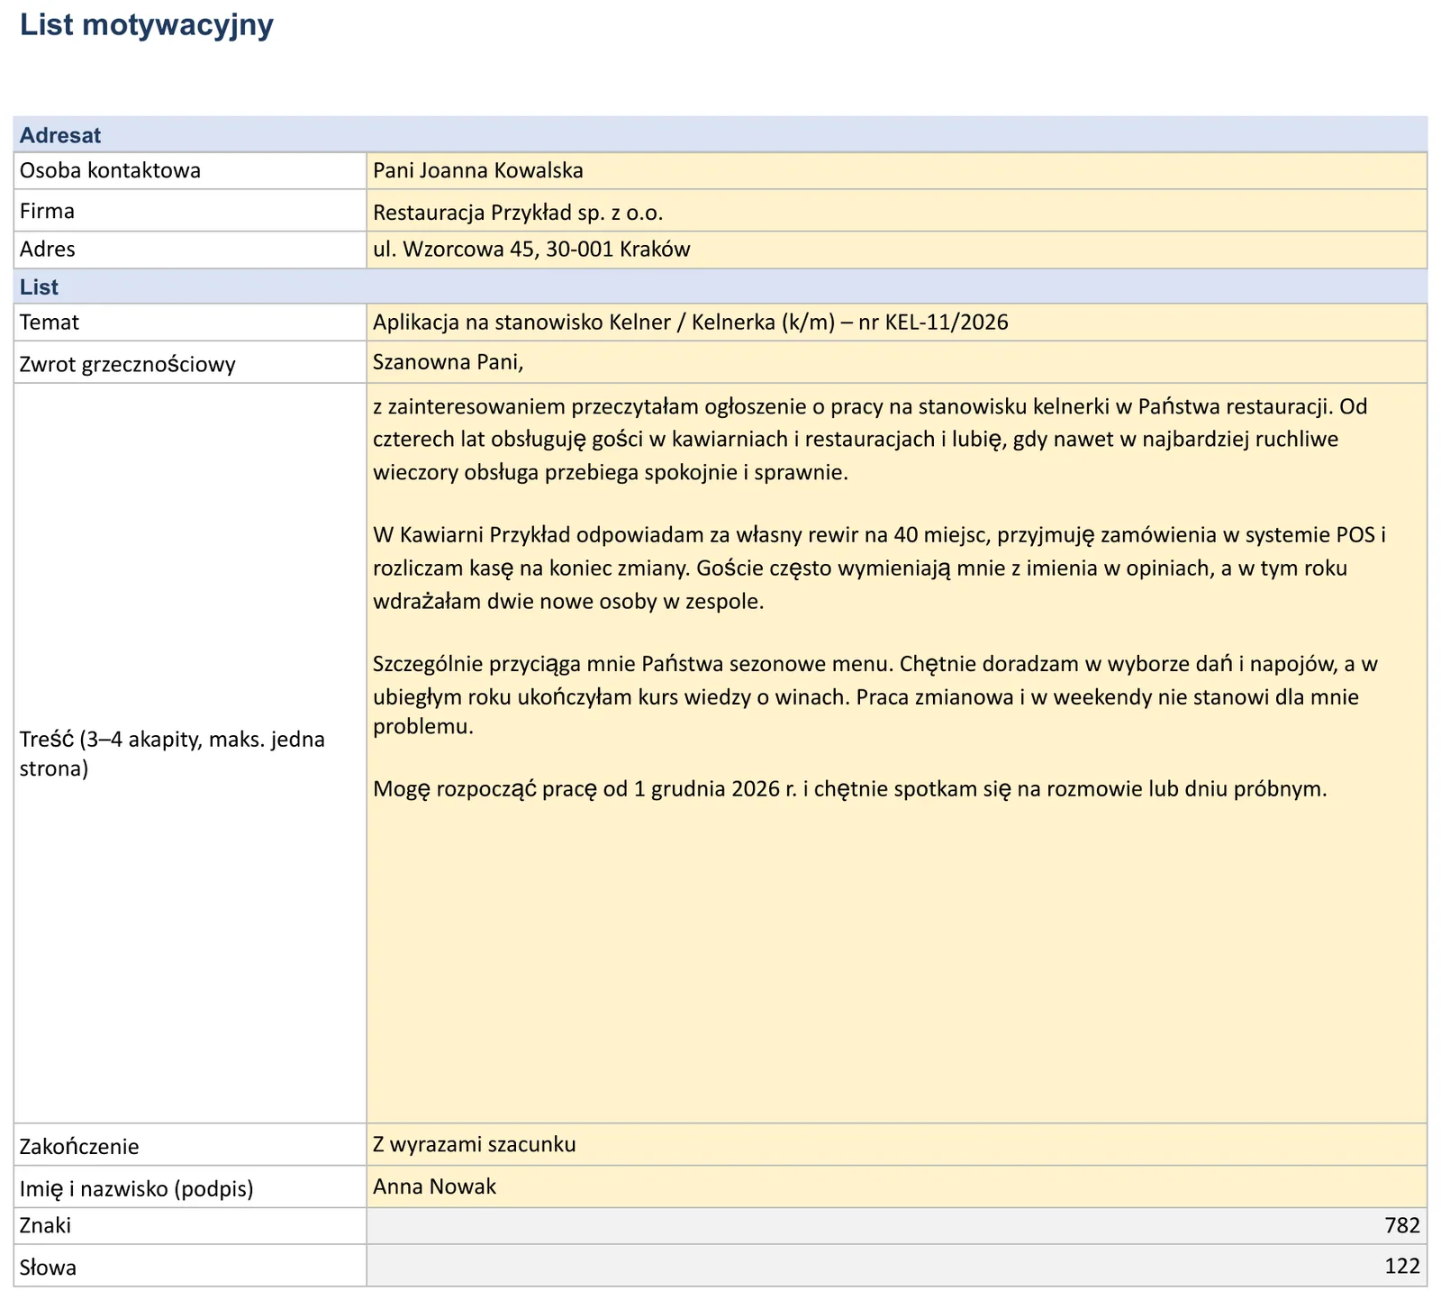Select the word count value 122

pos(897,1266)
